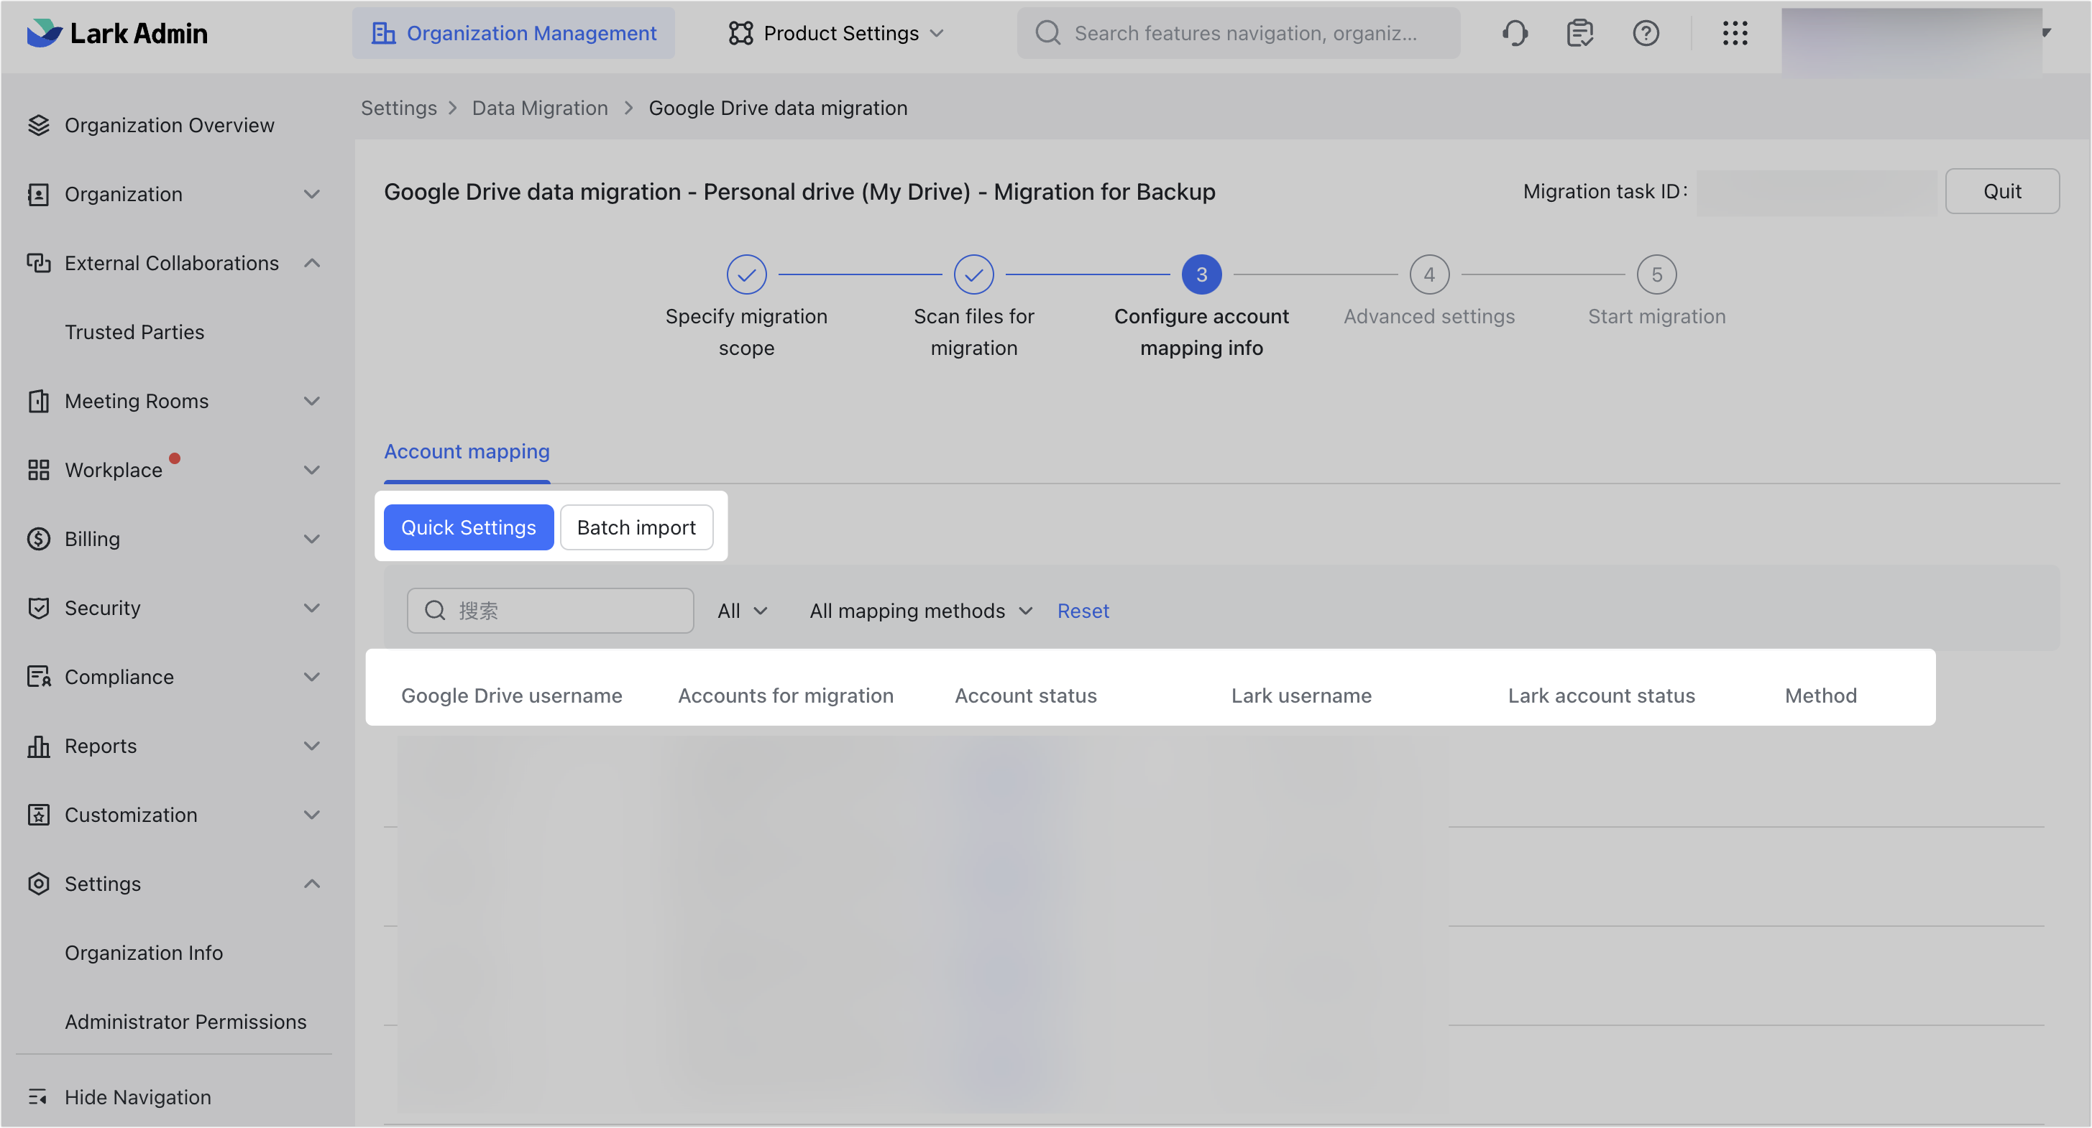
Task: Go to Data Migration breadcrumb
Action: (x=539, y=108)
